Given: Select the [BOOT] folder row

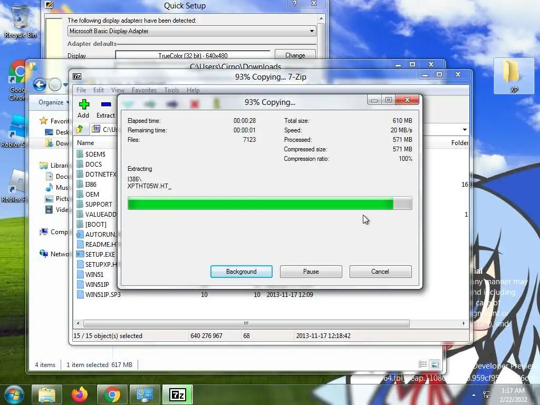Looking at the screenshot, I should click(96, 224).
